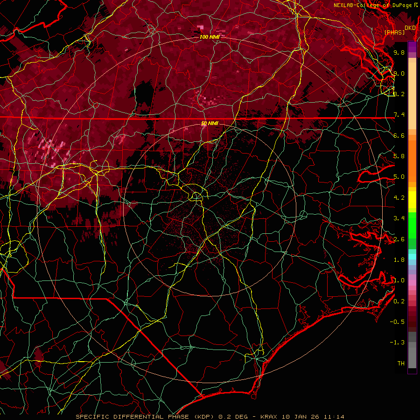The height and width of the screenshot is (420, 420).
Task: Click the KRAX station identifier in caption
Action: click(269, 417)
